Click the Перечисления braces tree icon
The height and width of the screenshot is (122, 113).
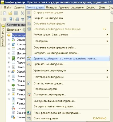click(13, 62)
